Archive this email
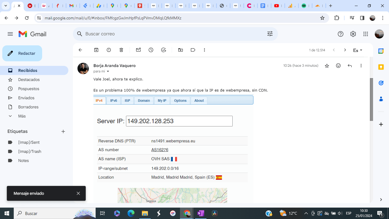The image size is (389, 219). [x=96, y=50]
